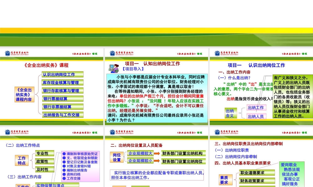Select the 认识出纳岗位工作 box
313x187 pixels.
coord(63,74)
